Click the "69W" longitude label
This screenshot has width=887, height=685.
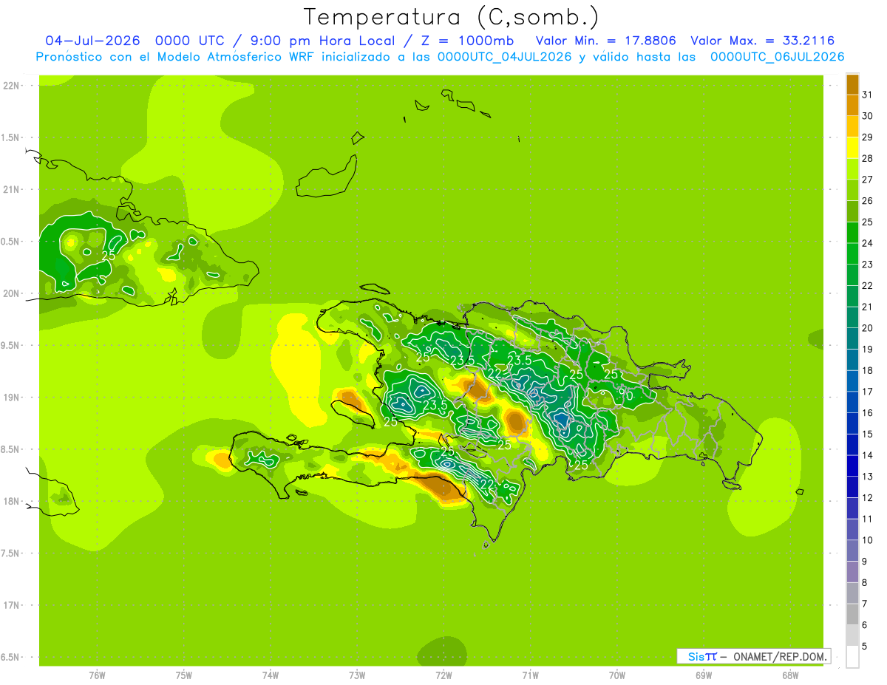point(704,675)
